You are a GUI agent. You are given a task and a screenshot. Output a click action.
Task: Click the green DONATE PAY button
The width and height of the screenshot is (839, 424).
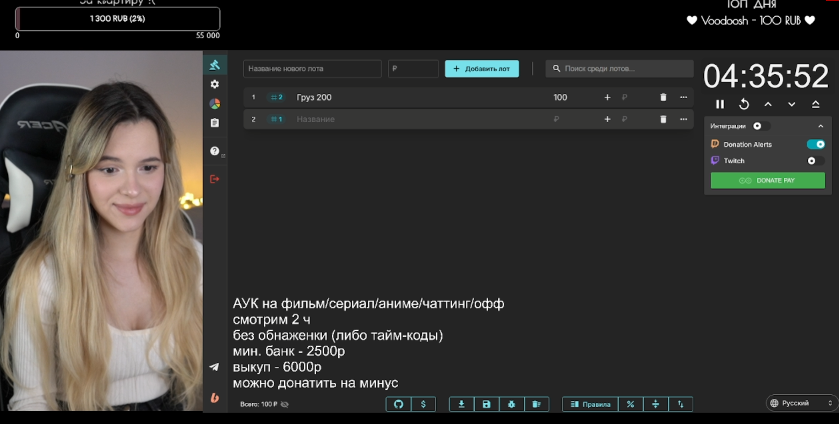767,180
